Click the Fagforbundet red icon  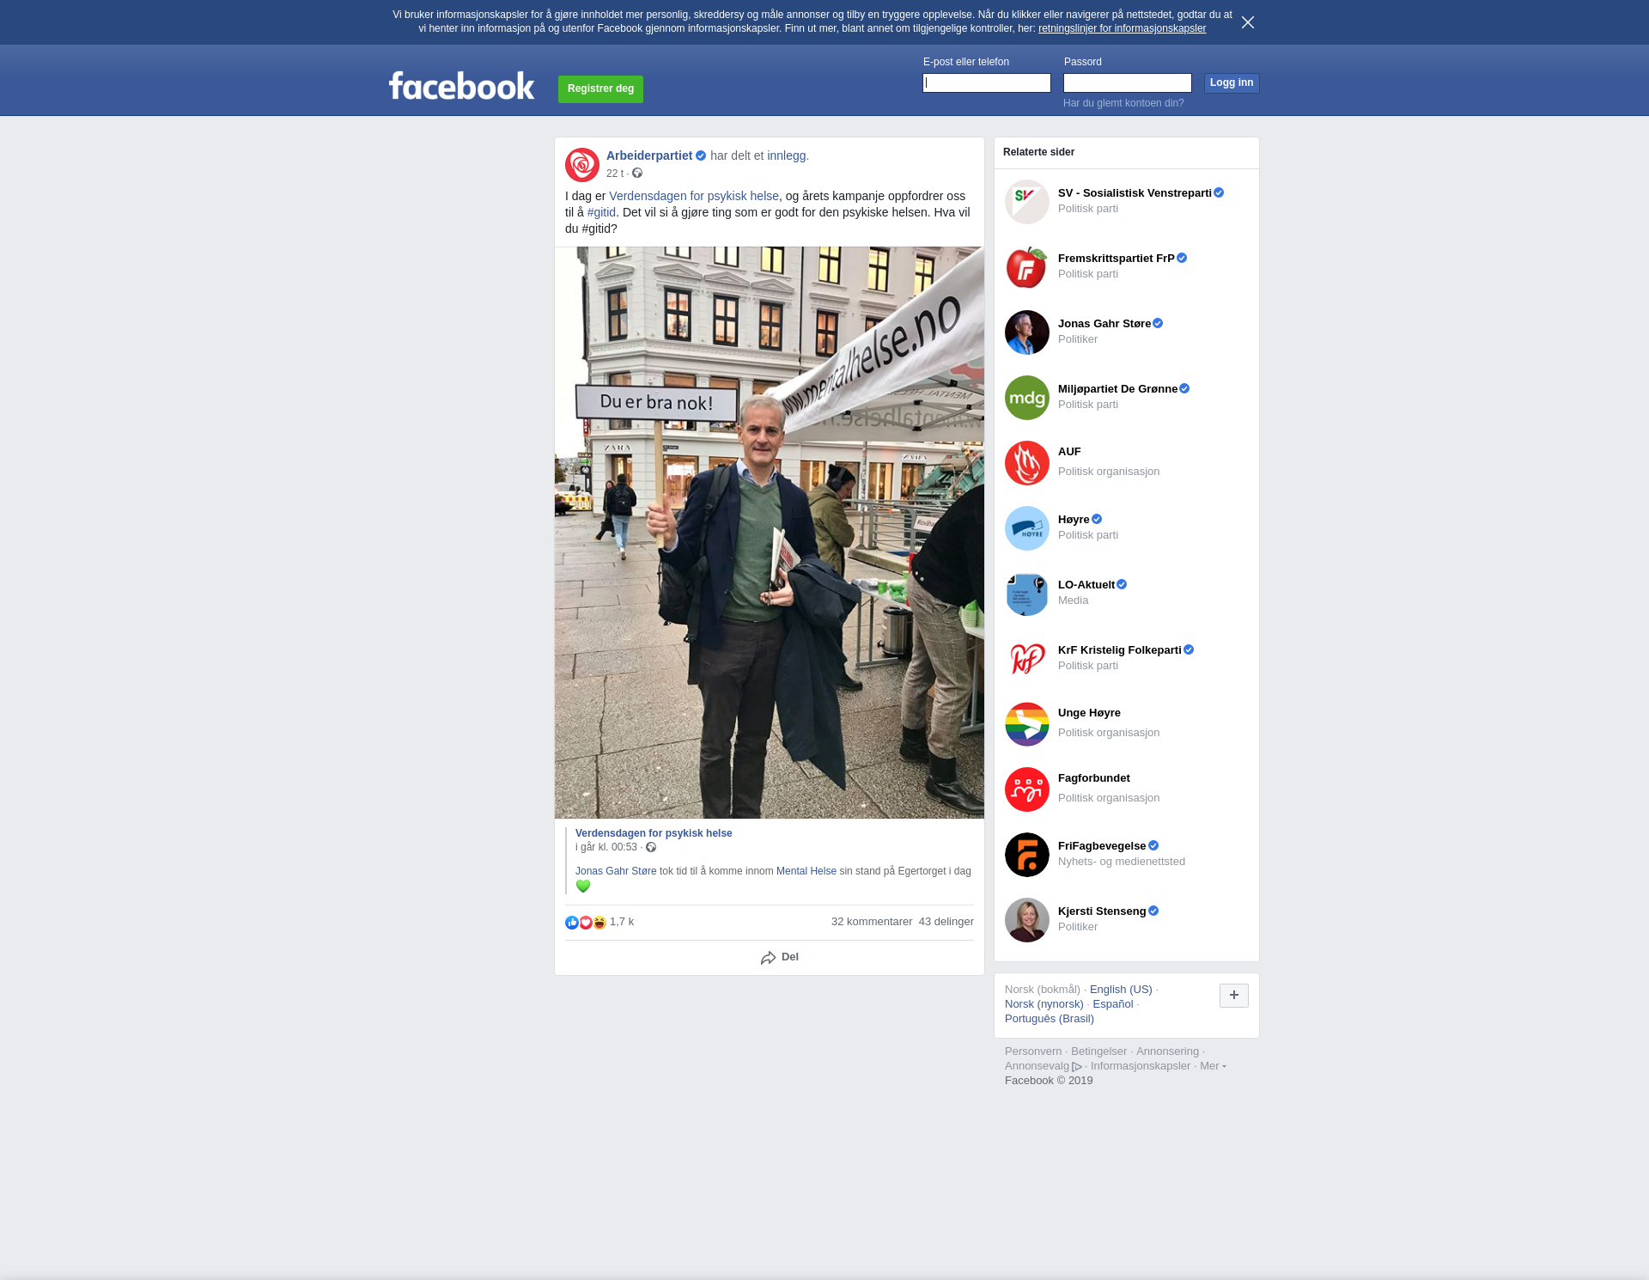click(1026, 789)
